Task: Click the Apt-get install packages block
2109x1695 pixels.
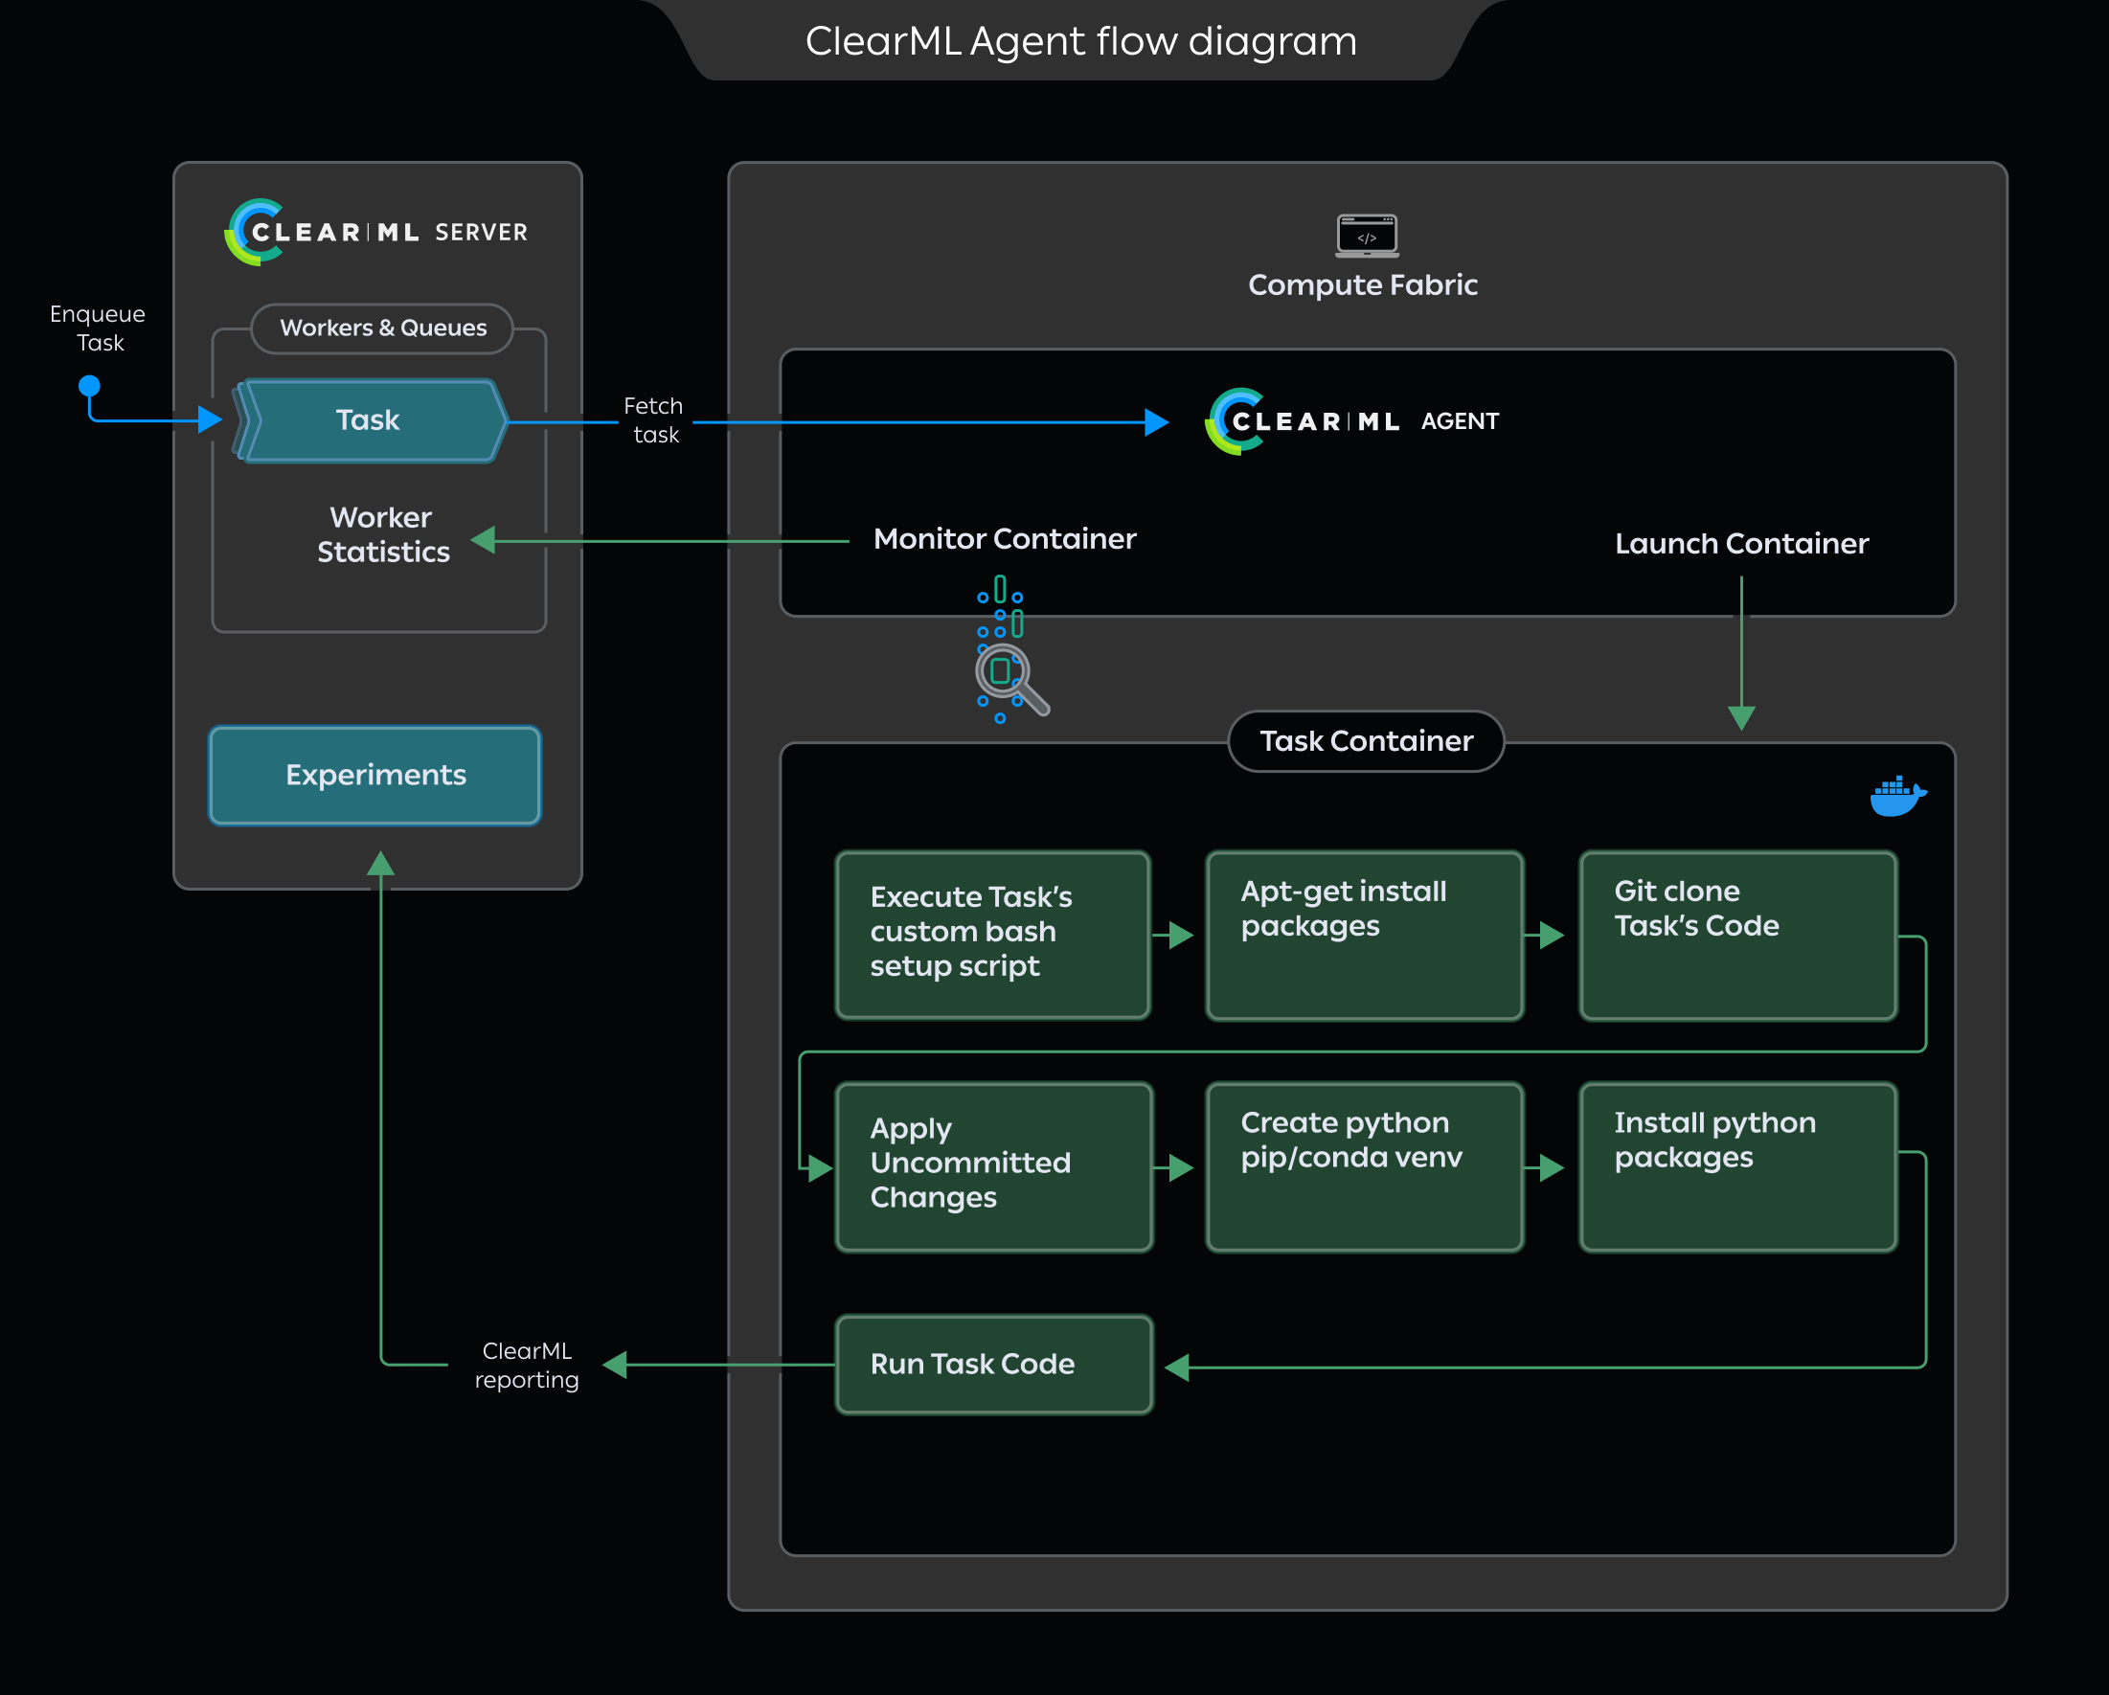Action: [x=1364, y=935]
